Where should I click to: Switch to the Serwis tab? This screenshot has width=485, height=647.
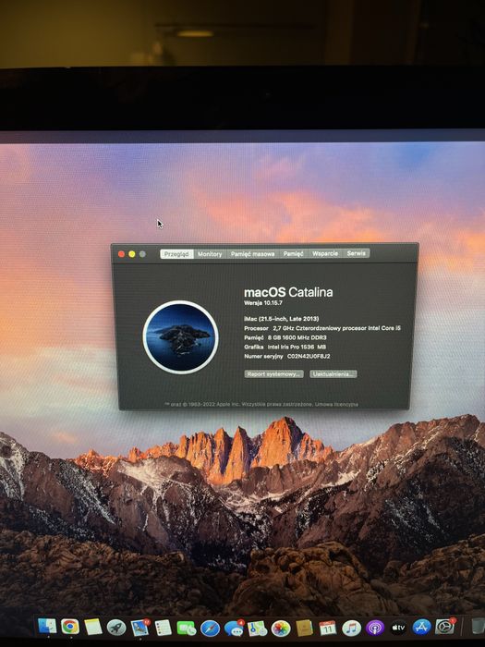coord(356,253)
